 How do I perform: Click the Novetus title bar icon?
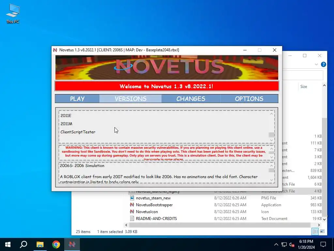55,50
